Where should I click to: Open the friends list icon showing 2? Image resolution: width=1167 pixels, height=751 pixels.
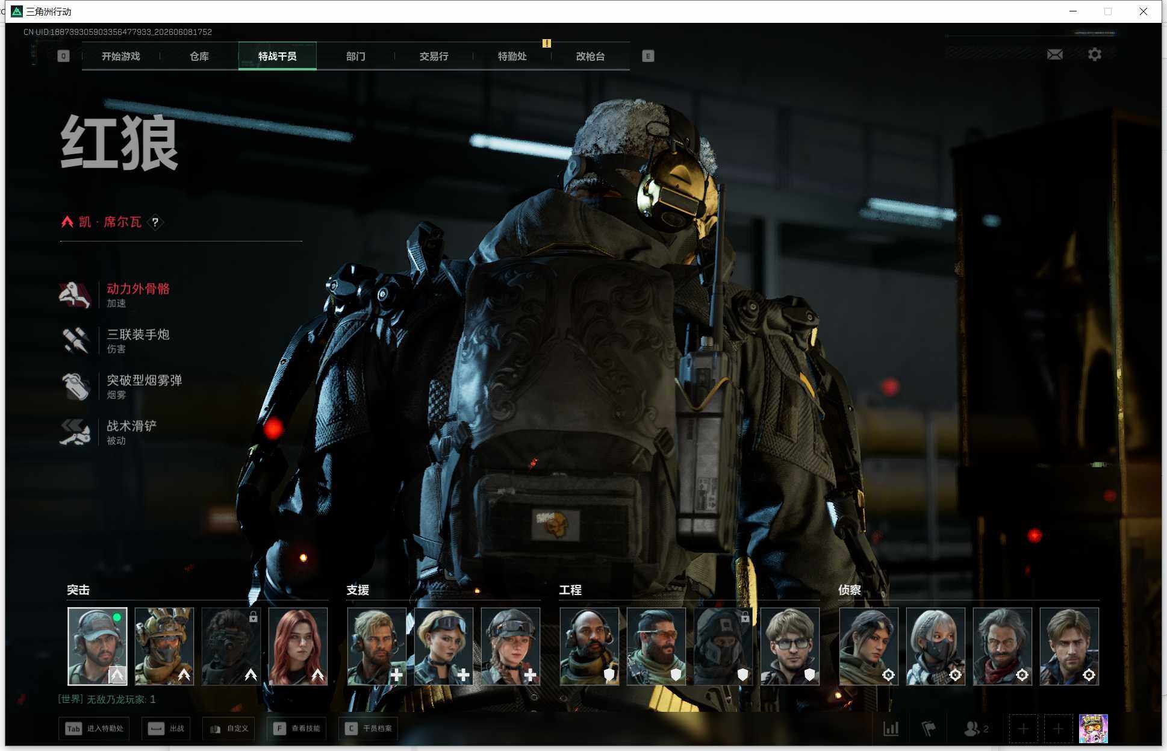point(976,729)
